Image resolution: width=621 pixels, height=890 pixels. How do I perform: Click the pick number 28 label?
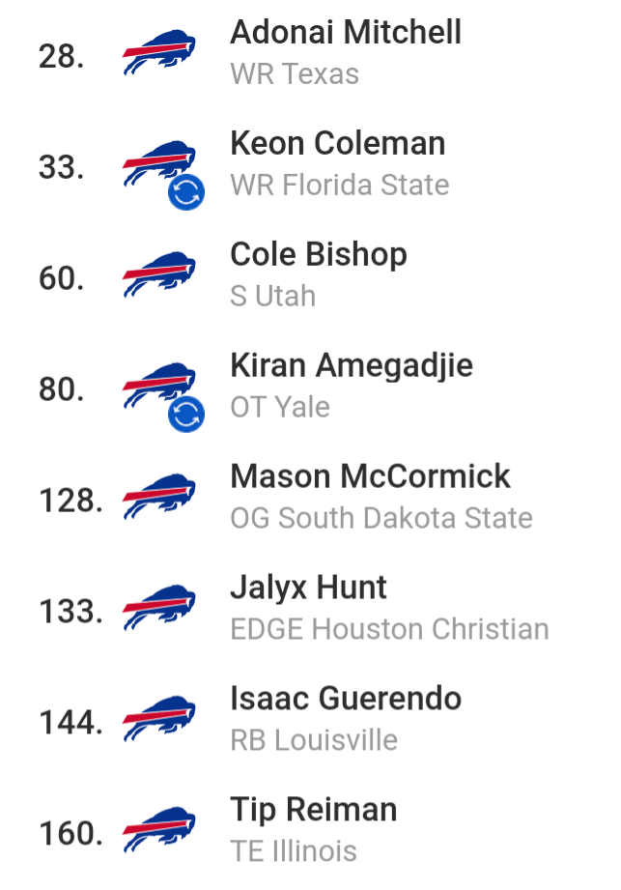61,57
